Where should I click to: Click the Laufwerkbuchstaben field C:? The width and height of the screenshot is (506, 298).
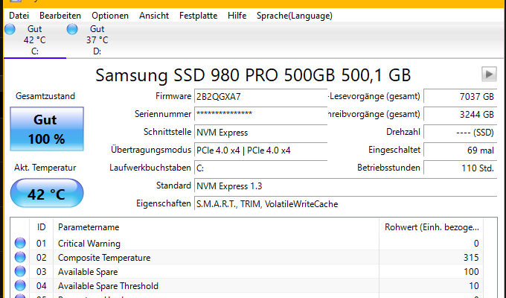260,168
